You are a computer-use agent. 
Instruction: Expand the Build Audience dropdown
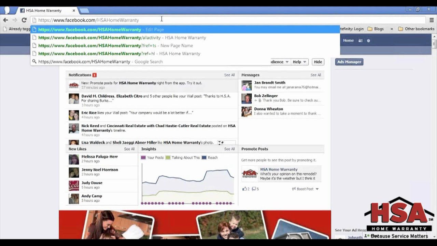[x=280, y=62]
